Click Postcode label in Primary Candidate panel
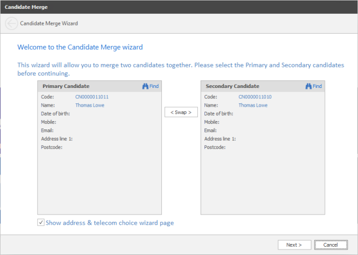 click(x=52, y=147)
